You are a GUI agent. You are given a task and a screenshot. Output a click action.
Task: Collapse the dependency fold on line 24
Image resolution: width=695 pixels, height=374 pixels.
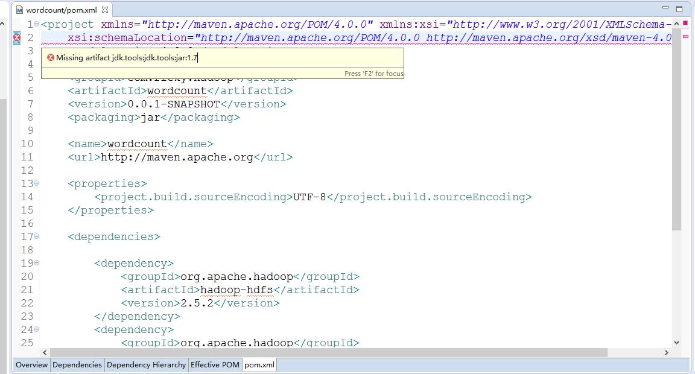click(37, 329)
